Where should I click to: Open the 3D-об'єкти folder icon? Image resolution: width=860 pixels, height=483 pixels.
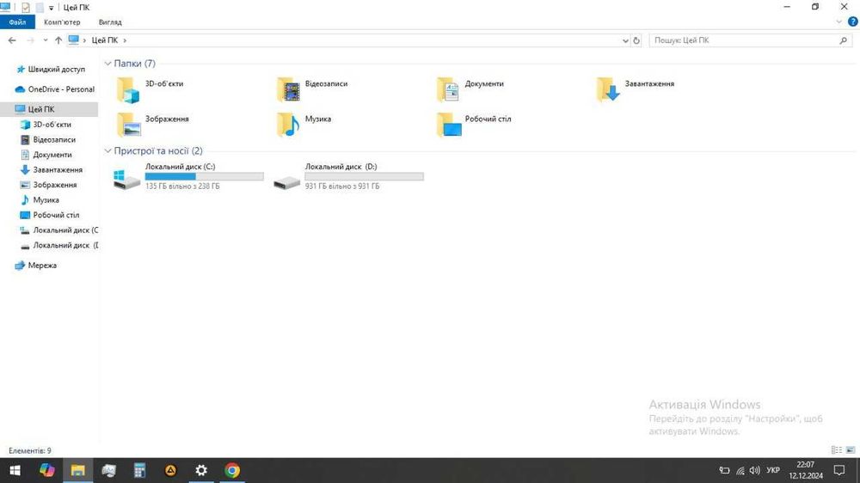[x=128, y=90]
